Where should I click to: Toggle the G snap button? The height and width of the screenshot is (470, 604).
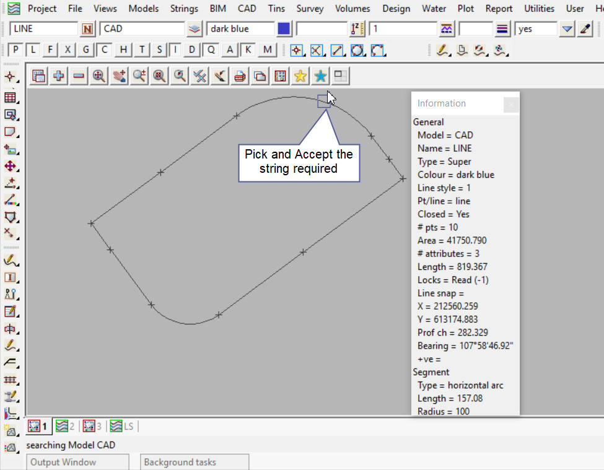coord(85,50)
